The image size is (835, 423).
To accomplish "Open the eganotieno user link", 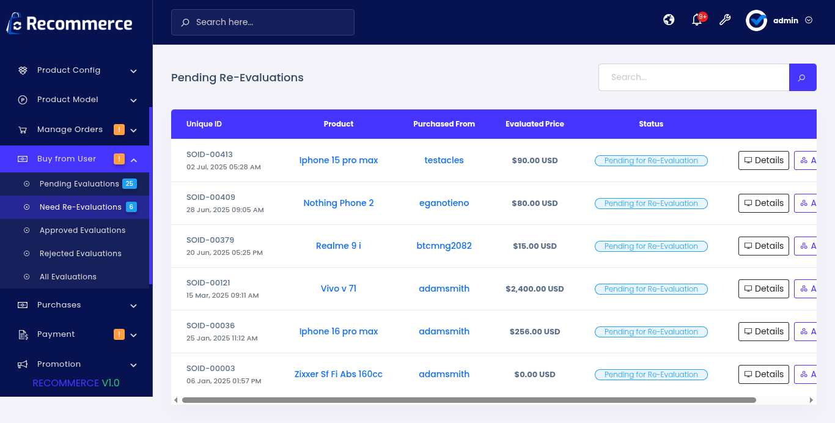I will click(x=444, y=203).
